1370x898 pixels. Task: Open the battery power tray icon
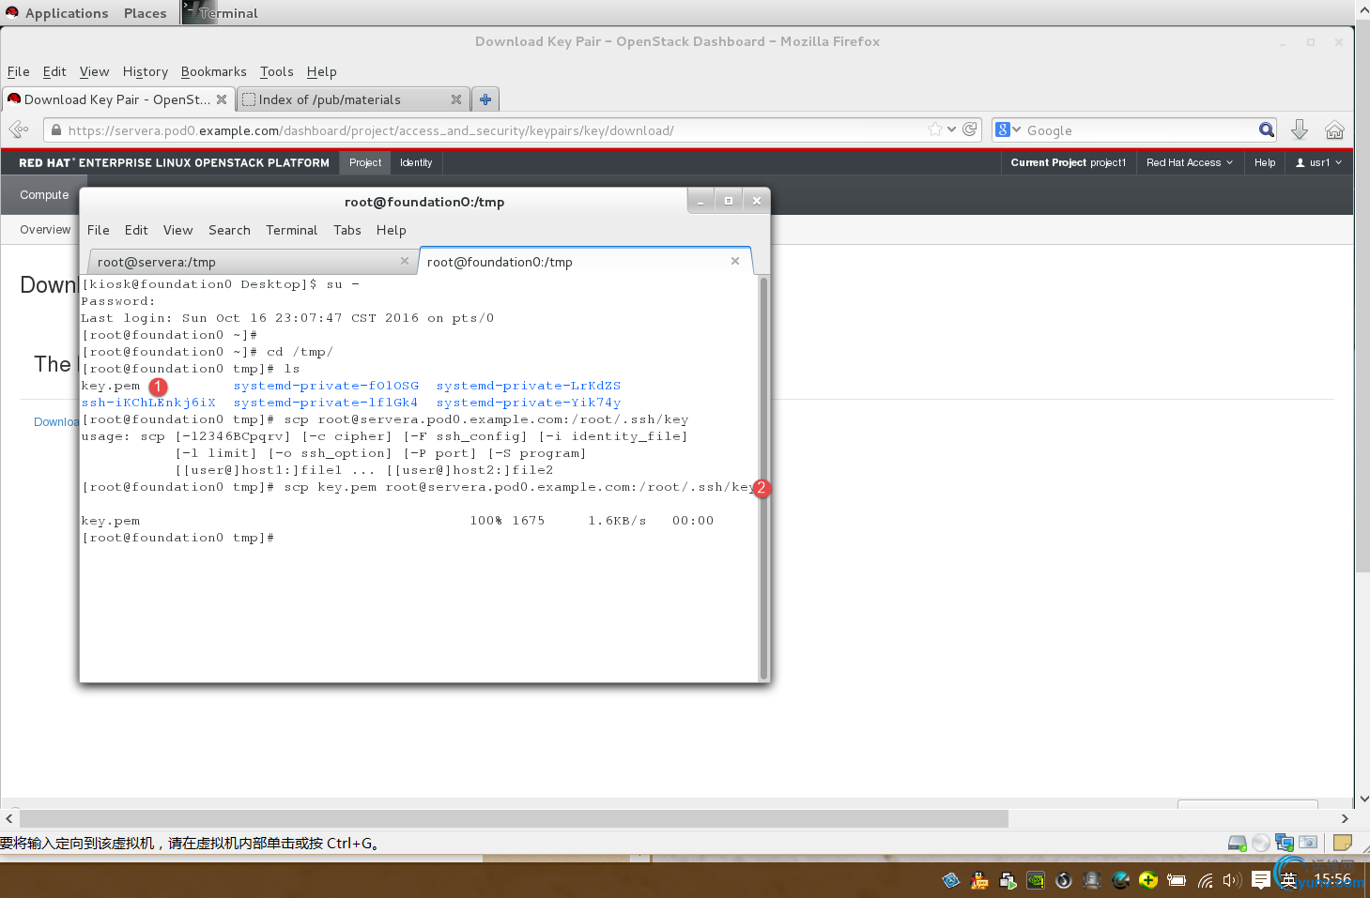click(1177, 880)
